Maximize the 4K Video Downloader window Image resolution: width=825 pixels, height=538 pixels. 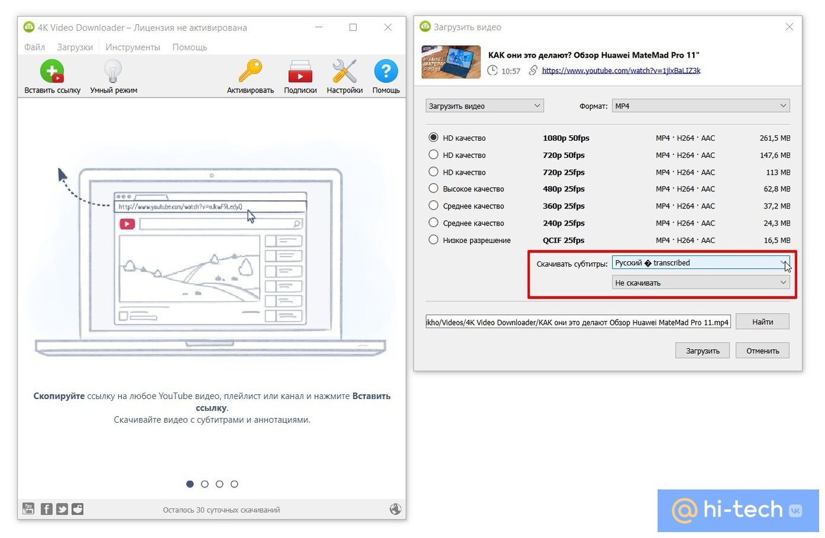pos(353,27)
